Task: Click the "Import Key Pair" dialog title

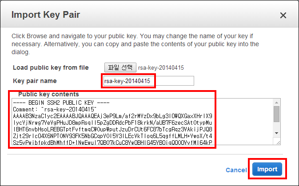Action: (x=45, y=15)
